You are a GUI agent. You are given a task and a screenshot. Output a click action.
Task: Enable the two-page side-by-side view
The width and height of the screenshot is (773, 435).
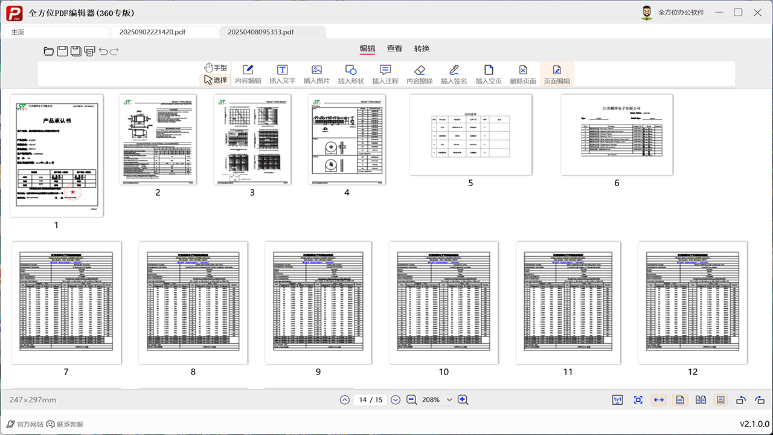click(700, 399)
